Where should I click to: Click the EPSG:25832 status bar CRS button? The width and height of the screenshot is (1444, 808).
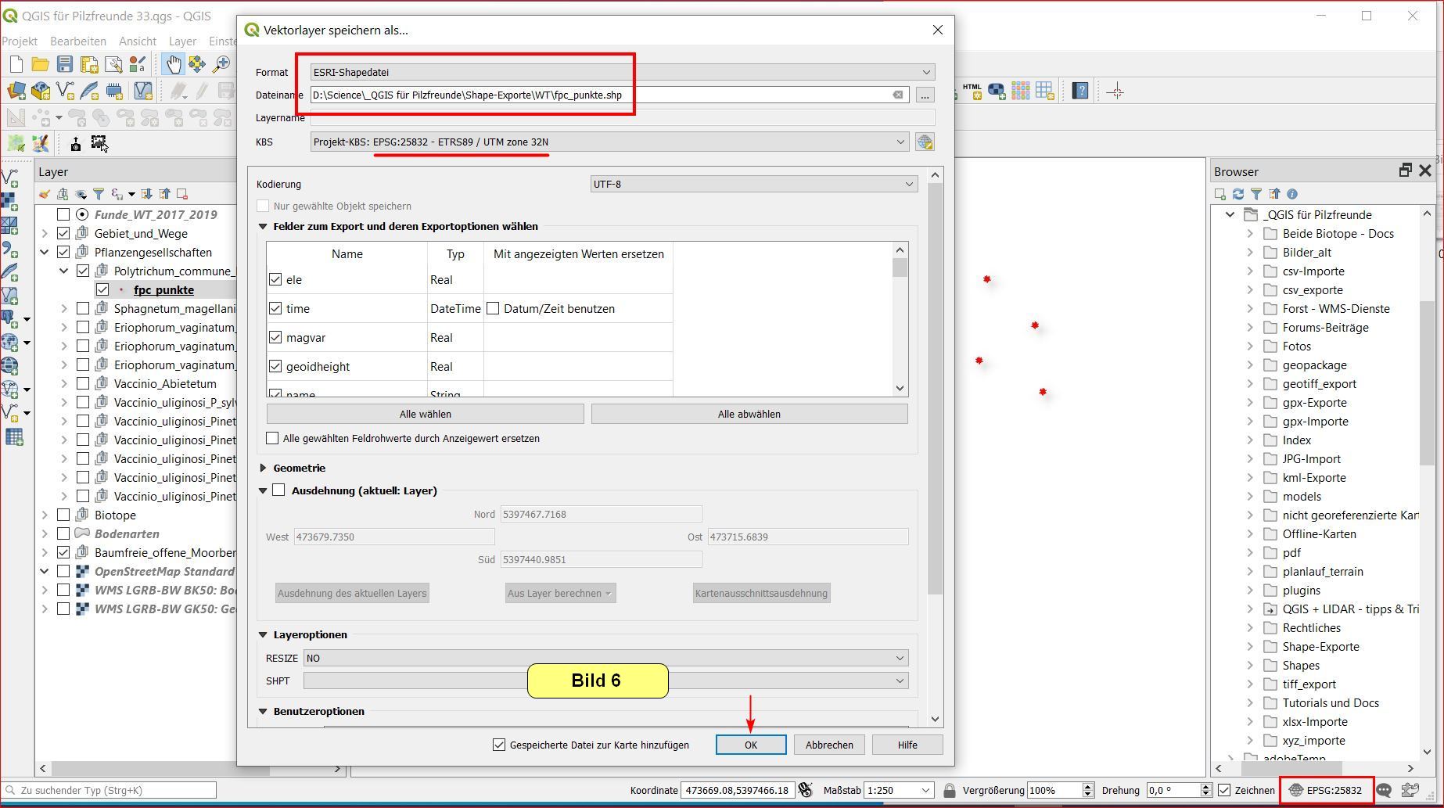1327,790
